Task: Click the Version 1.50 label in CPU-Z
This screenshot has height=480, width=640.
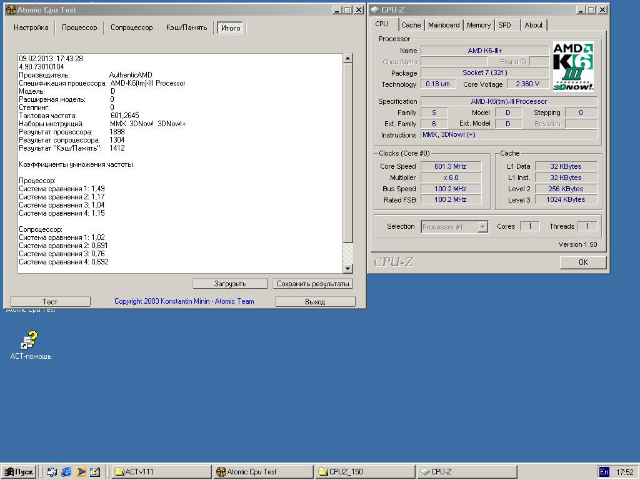Action: point(577,244)
